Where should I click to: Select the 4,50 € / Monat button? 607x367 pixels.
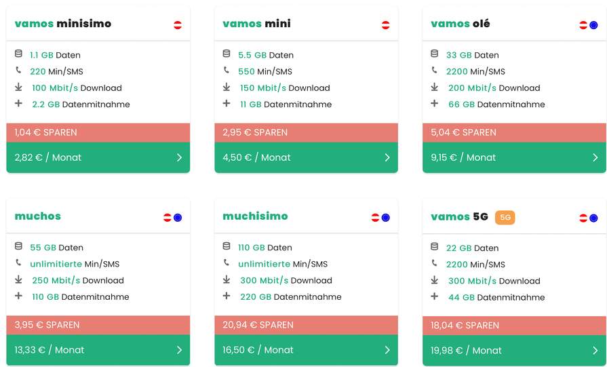point(306,157)
